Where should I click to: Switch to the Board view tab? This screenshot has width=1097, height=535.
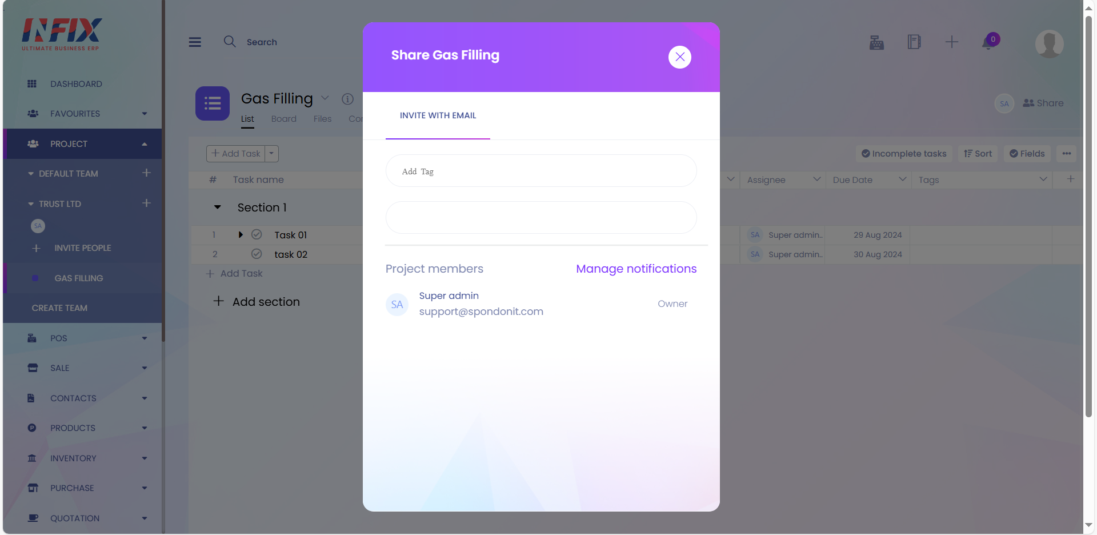point(284,119)
